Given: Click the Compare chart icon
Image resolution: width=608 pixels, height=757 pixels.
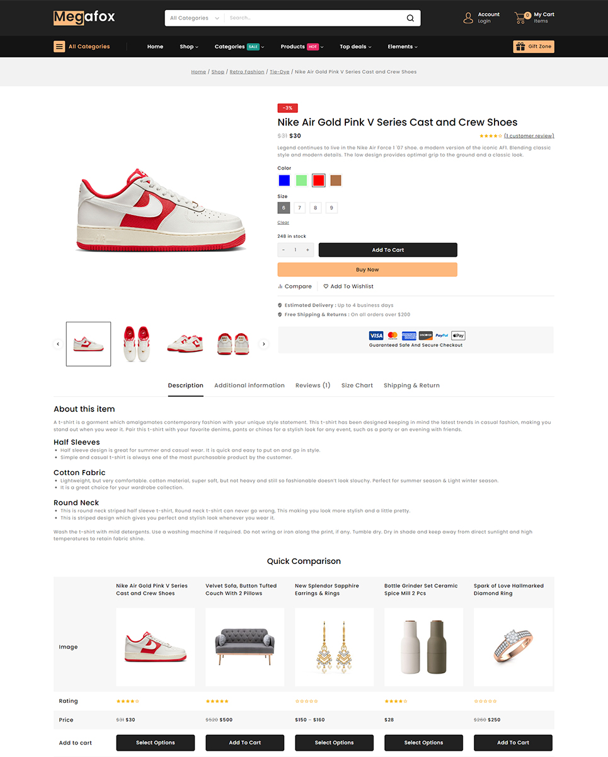Looking at the screenshot, I should coord(280,286).
